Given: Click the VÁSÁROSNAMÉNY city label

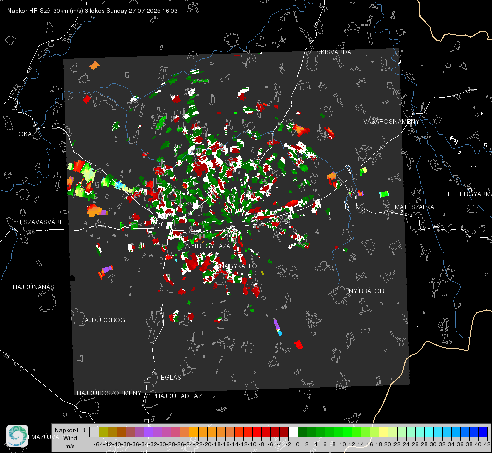Looking at the screenshot, I should point(391,122).
